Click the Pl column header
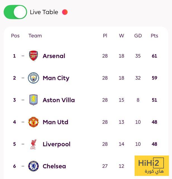172x179 pixels. pyautogui.click(x=105, y=36)
